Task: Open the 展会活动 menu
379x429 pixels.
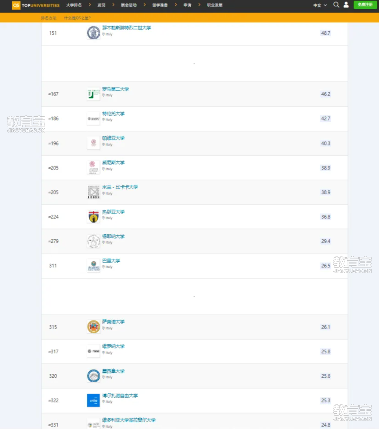Action: (x=129, y=5)
